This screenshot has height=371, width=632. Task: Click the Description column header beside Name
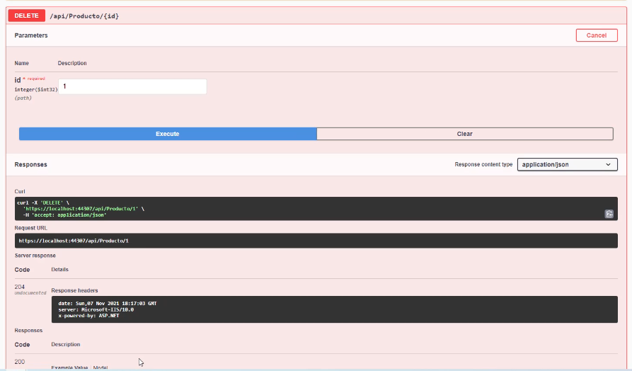(x=72, y=63)
